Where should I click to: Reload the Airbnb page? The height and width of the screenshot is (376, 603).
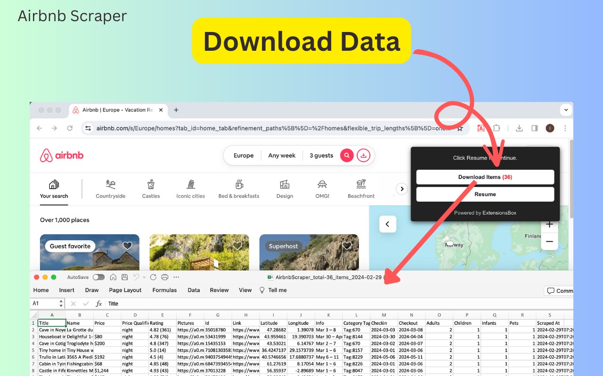pos(70,128)
